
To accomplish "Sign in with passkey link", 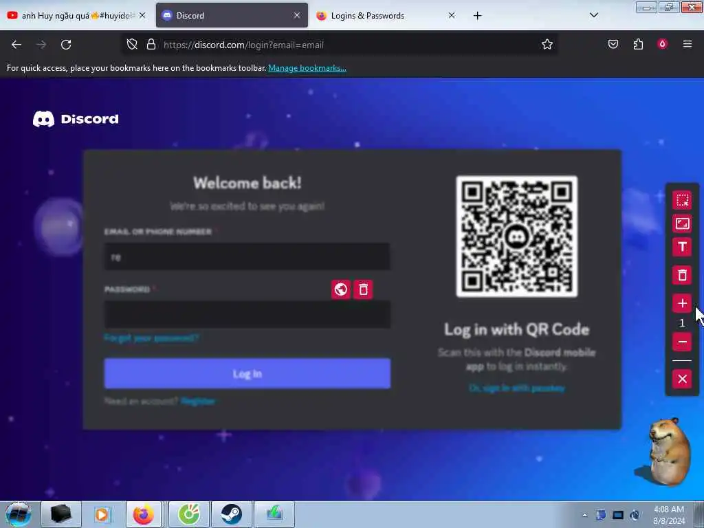I will [x=517, y=388].
